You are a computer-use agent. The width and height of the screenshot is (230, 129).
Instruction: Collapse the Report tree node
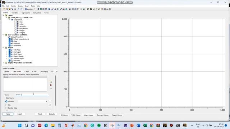pos(4,48)
